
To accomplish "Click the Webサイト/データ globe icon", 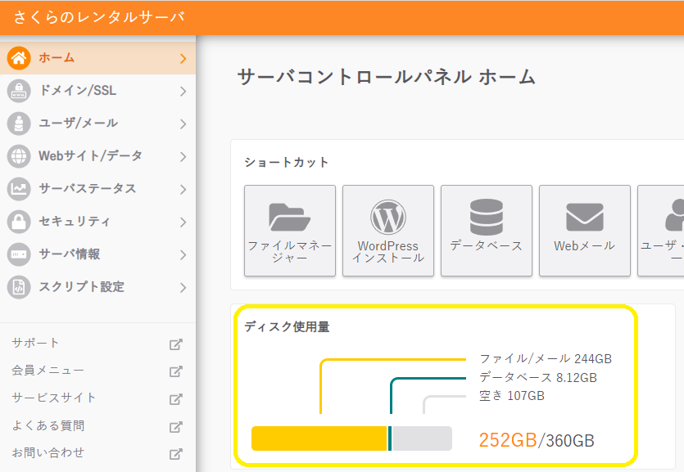I will [x=19, y=156].
